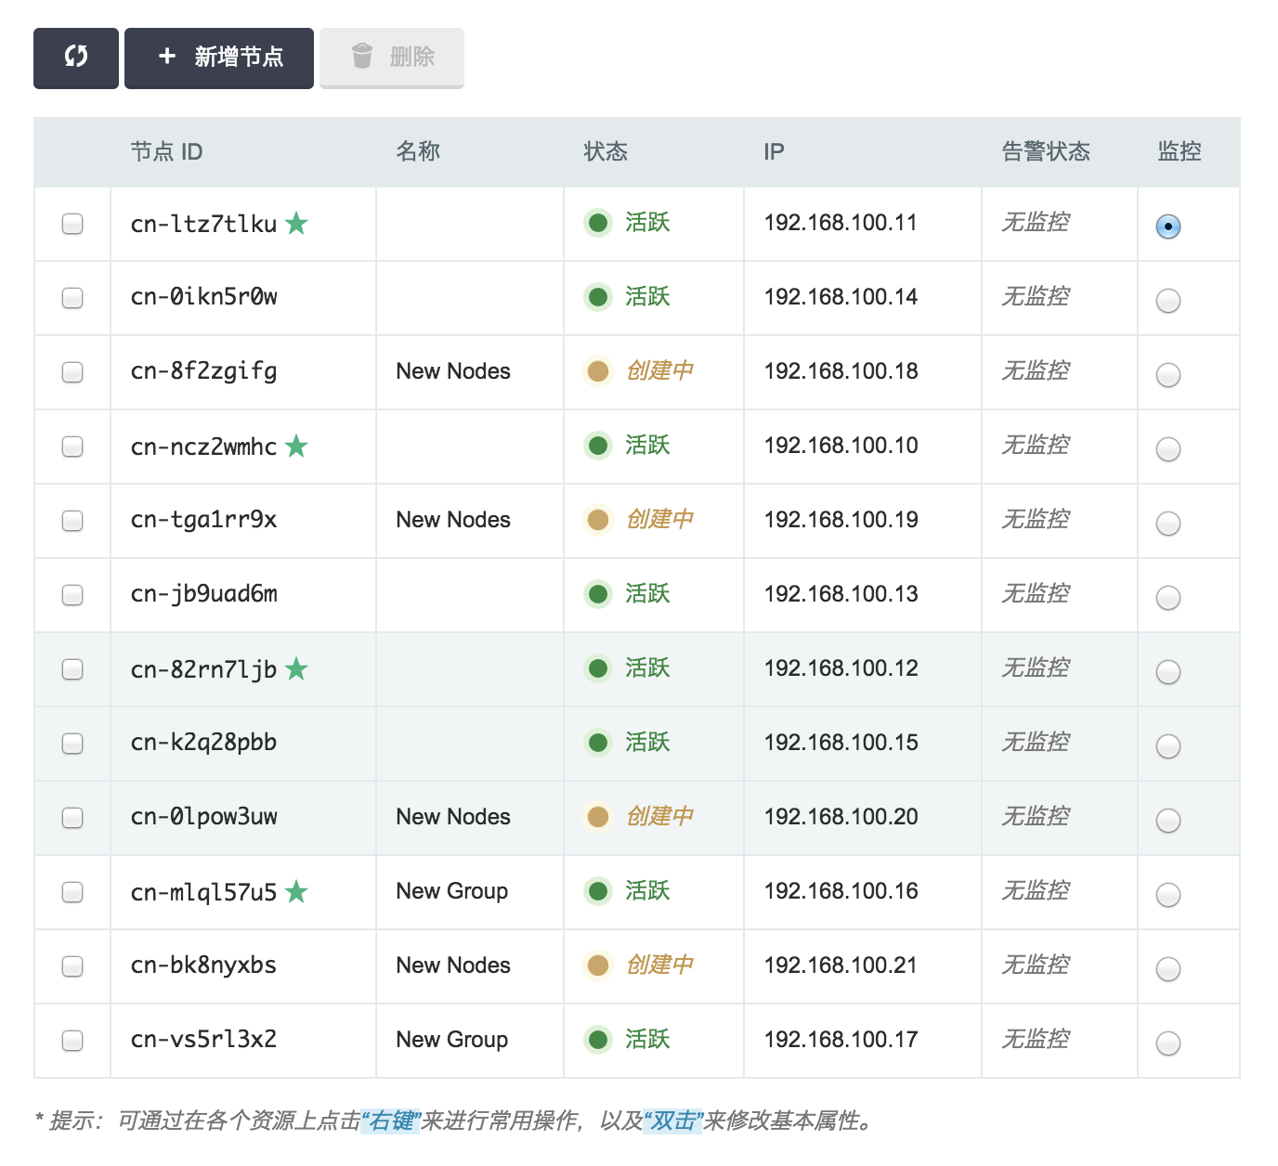Click the 状态 column header
Image resolution: width=1278 pixels, height=1166 pixels.
coord(606,151)
